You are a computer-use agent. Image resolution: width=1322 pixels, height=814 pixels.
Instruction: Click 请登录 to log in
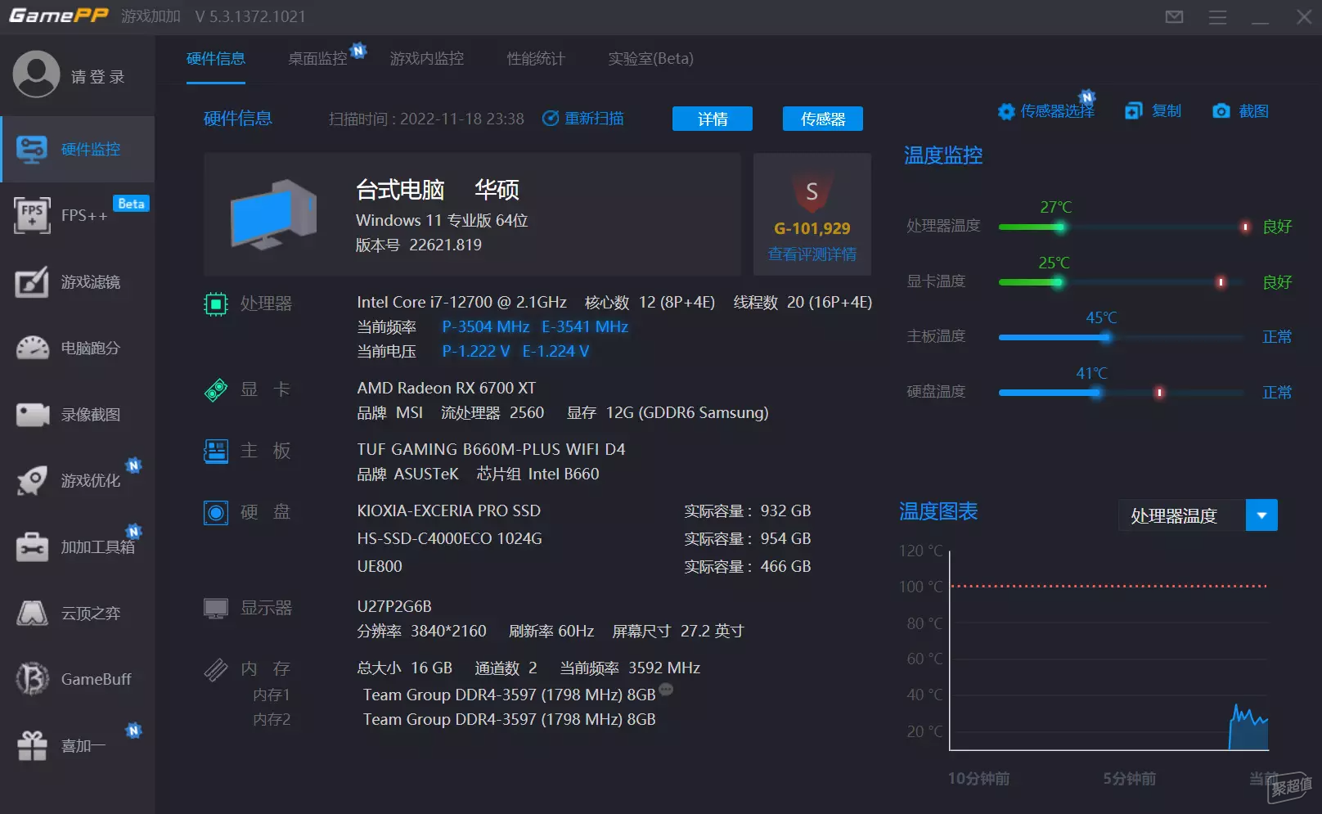click(98, 77)
